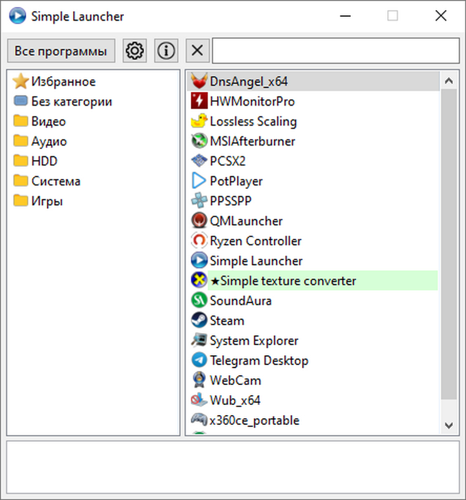Click the Simple texture converter icon

click(x=199, y=280)
